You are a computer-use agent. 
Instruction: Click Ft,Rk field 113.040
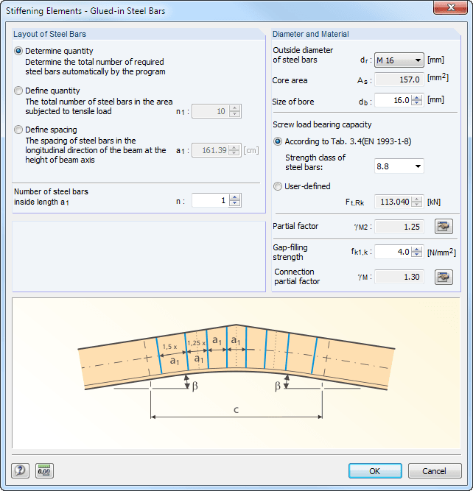coord(393,202)
